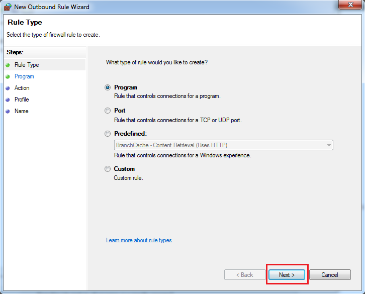Click the green bullet beside Rule Type

click(8, 65)
